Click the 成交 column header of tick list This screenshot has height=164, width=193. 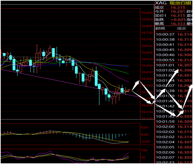182,29
